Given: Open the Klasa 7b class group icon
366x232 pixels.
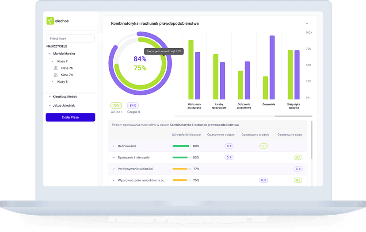Looking at the screenshot, I should 56,68.
